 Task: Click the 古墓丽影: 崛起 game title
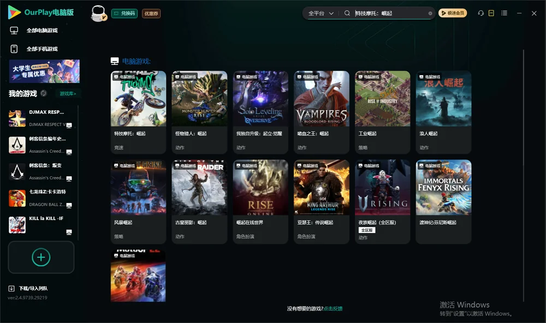pos(191,223)
